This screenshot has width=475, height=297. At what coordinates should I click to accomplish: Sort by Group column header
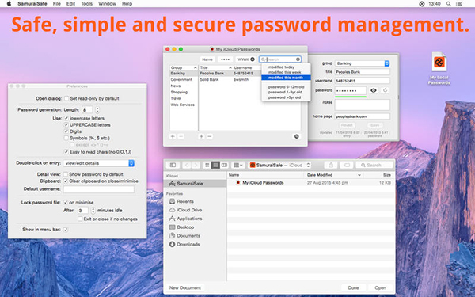(x=184, y=67)
